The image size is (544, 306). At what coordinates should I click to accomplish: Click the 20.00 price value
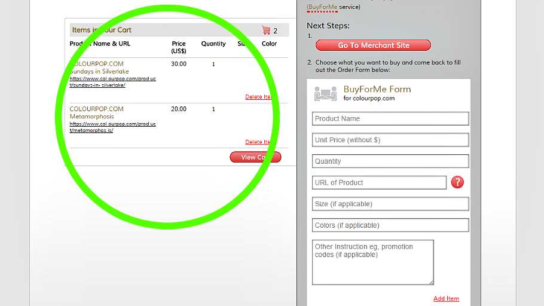(179, 109)
